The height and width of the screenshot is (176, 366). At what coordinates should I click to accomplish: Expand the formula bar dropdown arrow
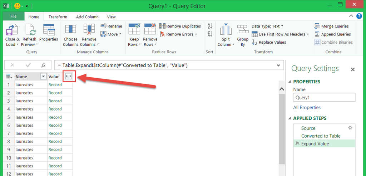click(278, 65)
